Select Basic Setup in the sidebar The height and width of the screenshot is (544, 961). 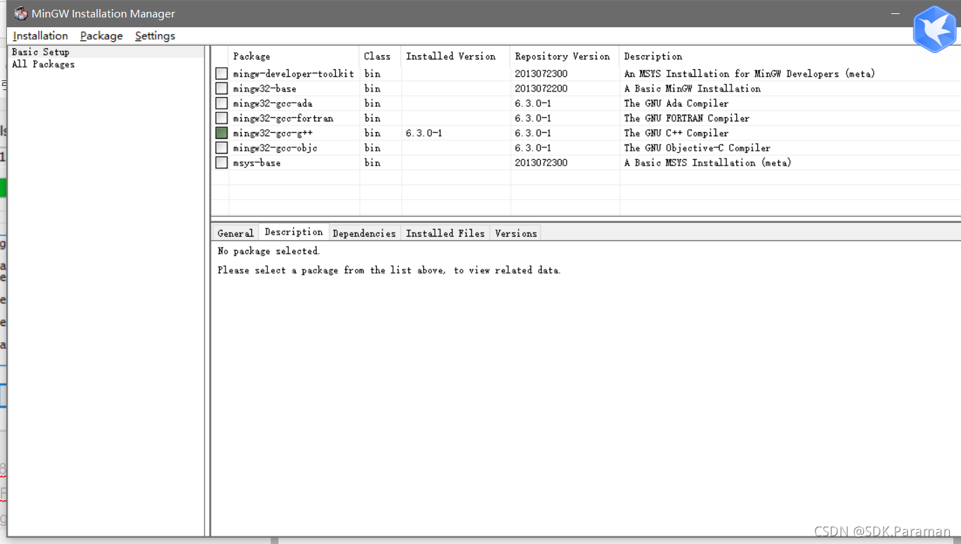(40, 52)
